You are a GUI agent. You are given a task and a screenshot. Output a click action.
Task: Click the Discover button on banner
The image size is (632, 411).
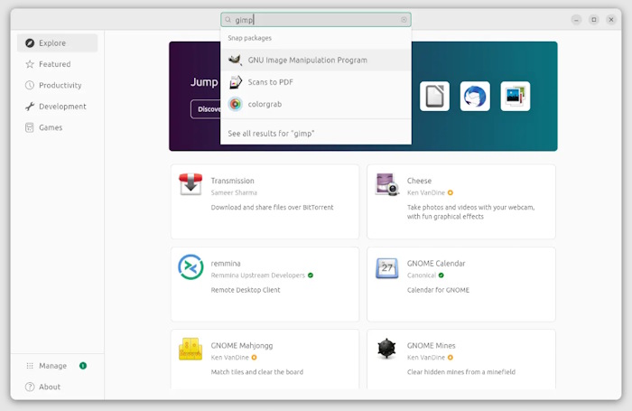click(206, 109)
